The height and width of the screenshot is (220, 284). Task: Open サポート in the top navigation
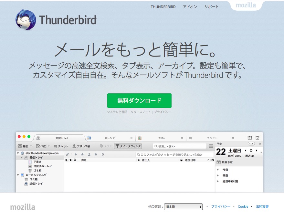(x=212, y=7)
